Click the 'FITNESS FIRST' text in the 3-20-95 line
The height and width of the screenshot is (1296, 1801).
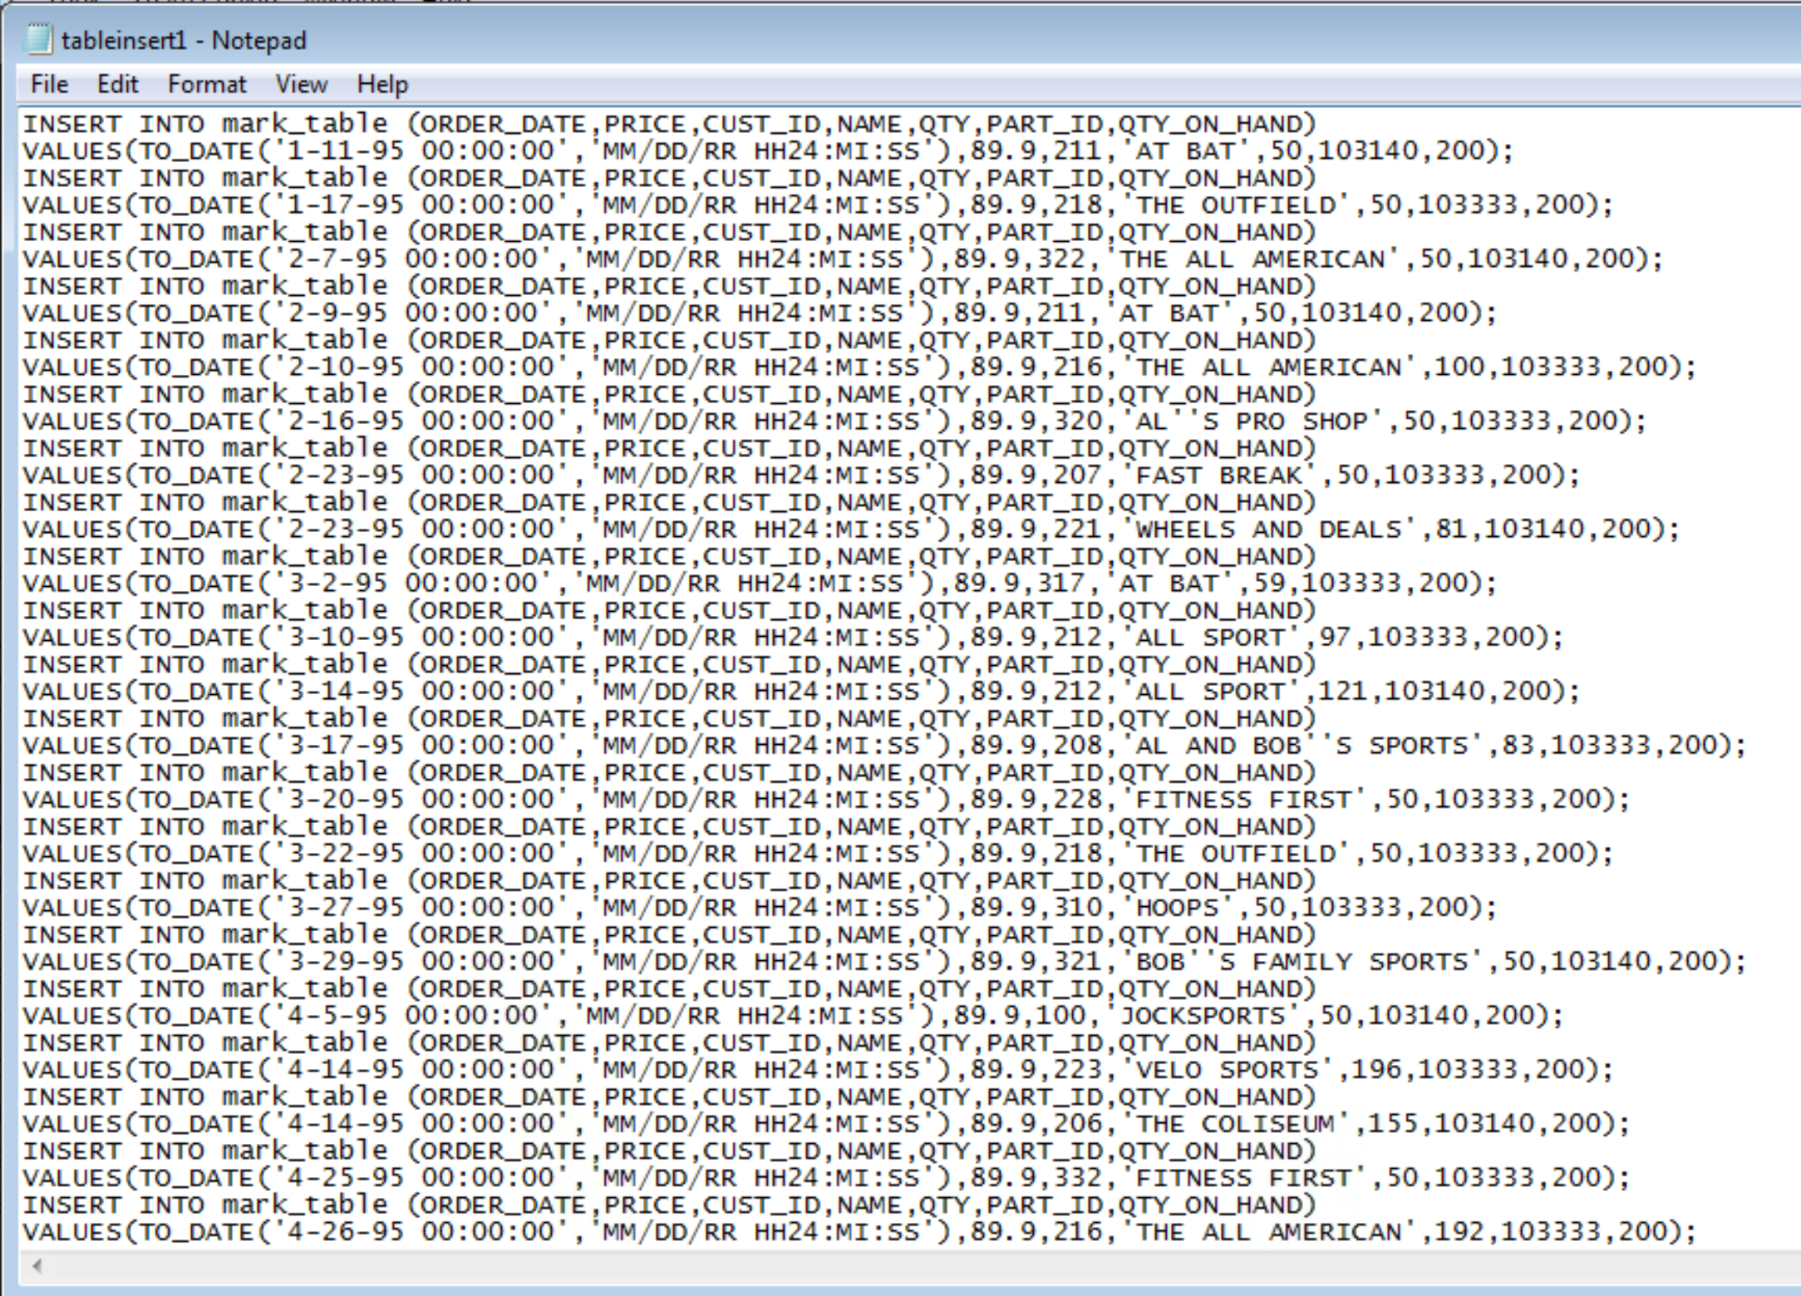pyautogui.click(x=1244, y=800)
